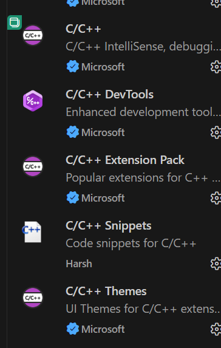Select the C/C++ Themes title
This screenshot has height=348, width=221.
(x=106, y=291)
